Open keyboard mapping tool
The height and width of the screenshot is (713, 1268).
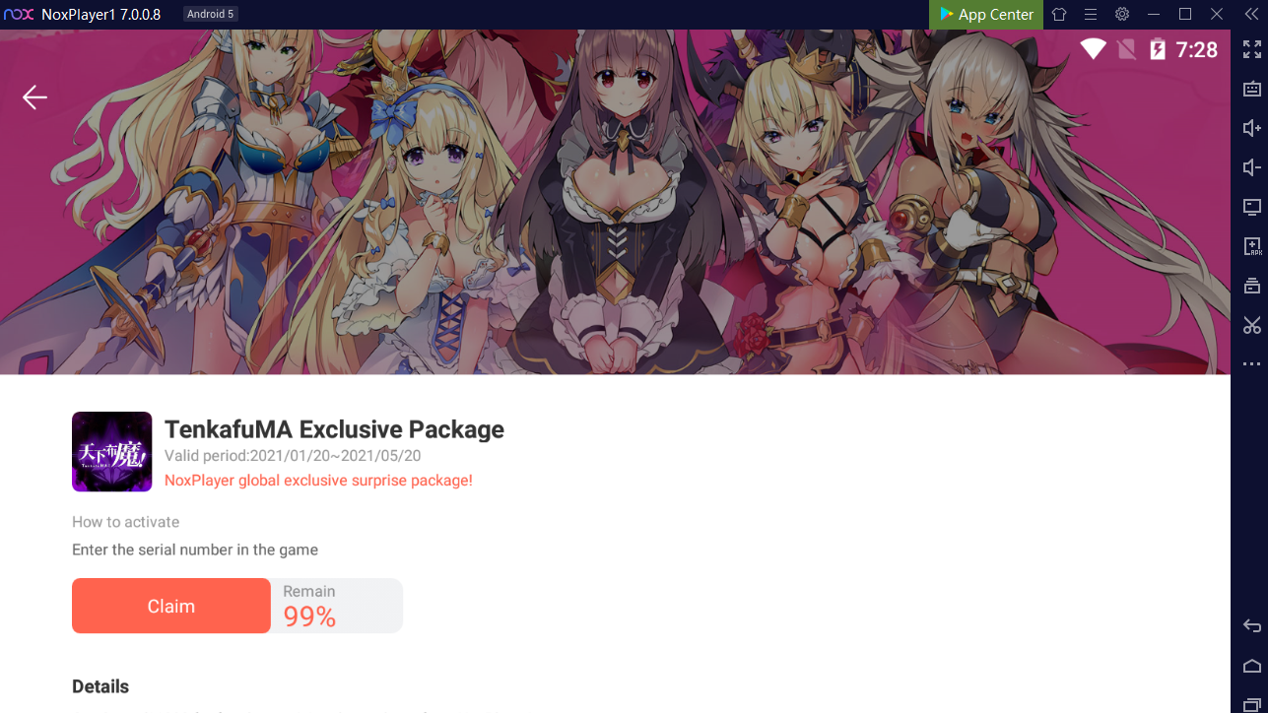pos(1252,89)
